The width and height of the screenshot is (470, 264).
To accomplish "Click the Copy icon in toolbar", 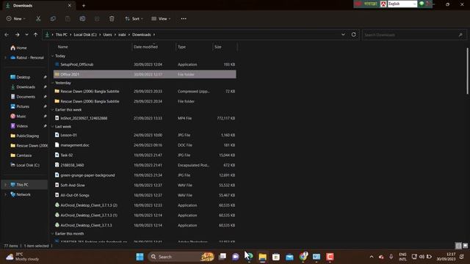I will [53, 18].
